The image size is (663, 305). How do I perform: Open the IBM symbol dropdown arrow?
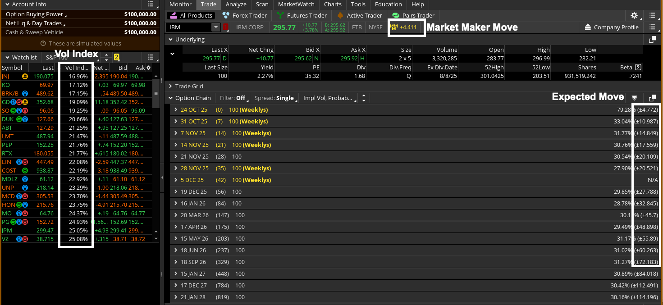216,27
